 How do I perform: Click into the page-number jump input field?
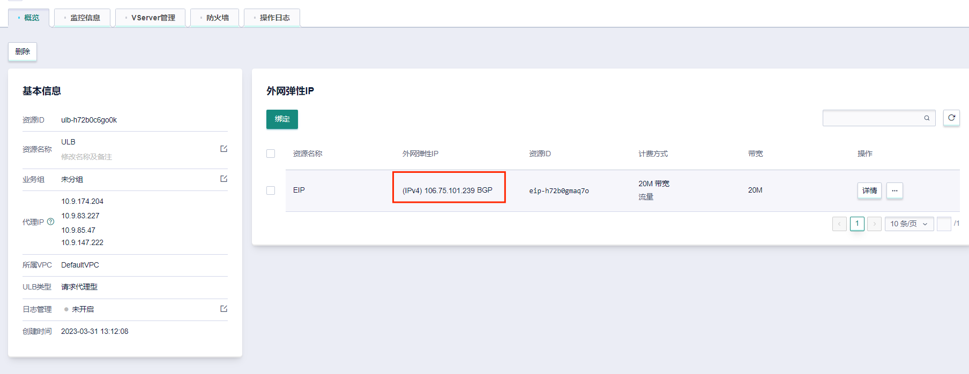943,224
